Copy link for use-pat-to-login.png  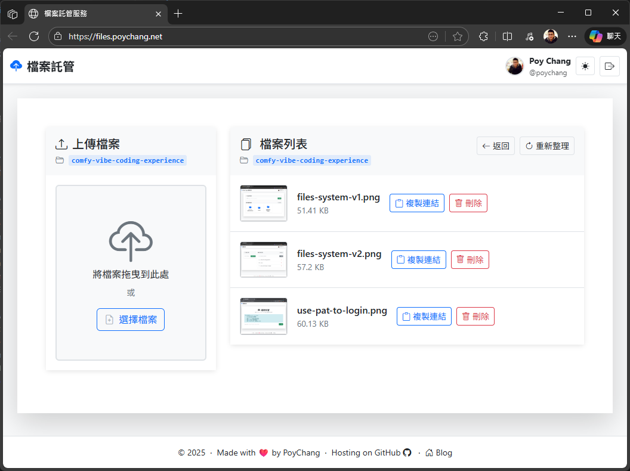click(424, 317)
